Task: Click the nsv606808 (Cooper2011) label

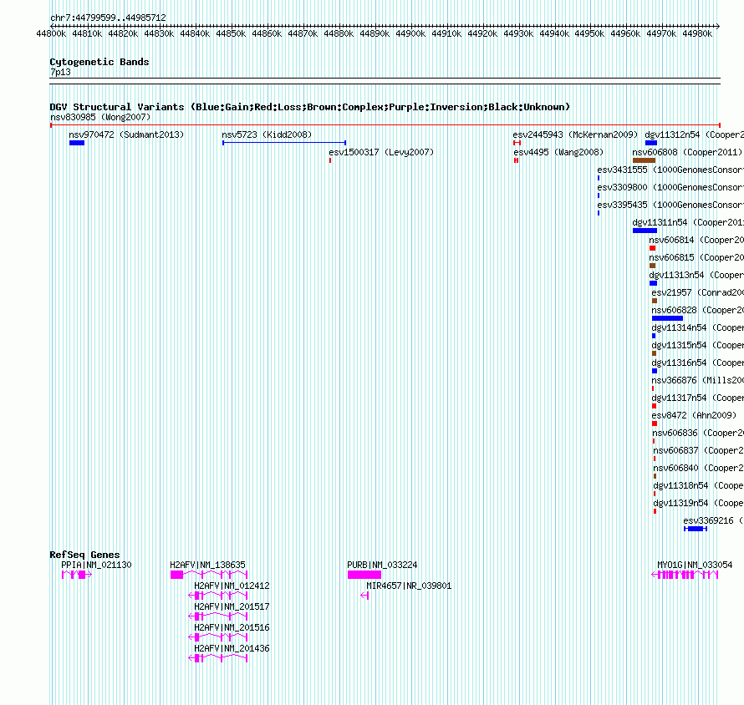Action: tap(687, 152)
